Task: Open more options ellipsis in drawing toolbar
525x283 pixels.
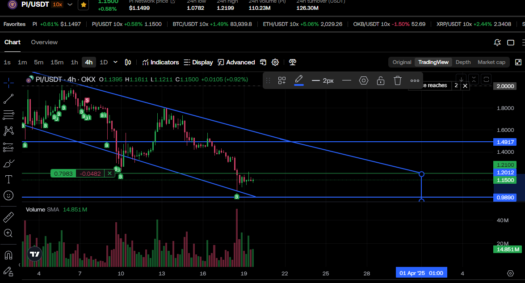Action: click(x=415, y=80)
